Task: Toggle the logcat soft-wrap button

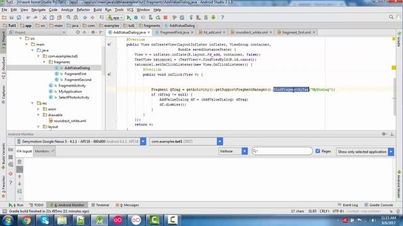Action: tap(20, 191)
